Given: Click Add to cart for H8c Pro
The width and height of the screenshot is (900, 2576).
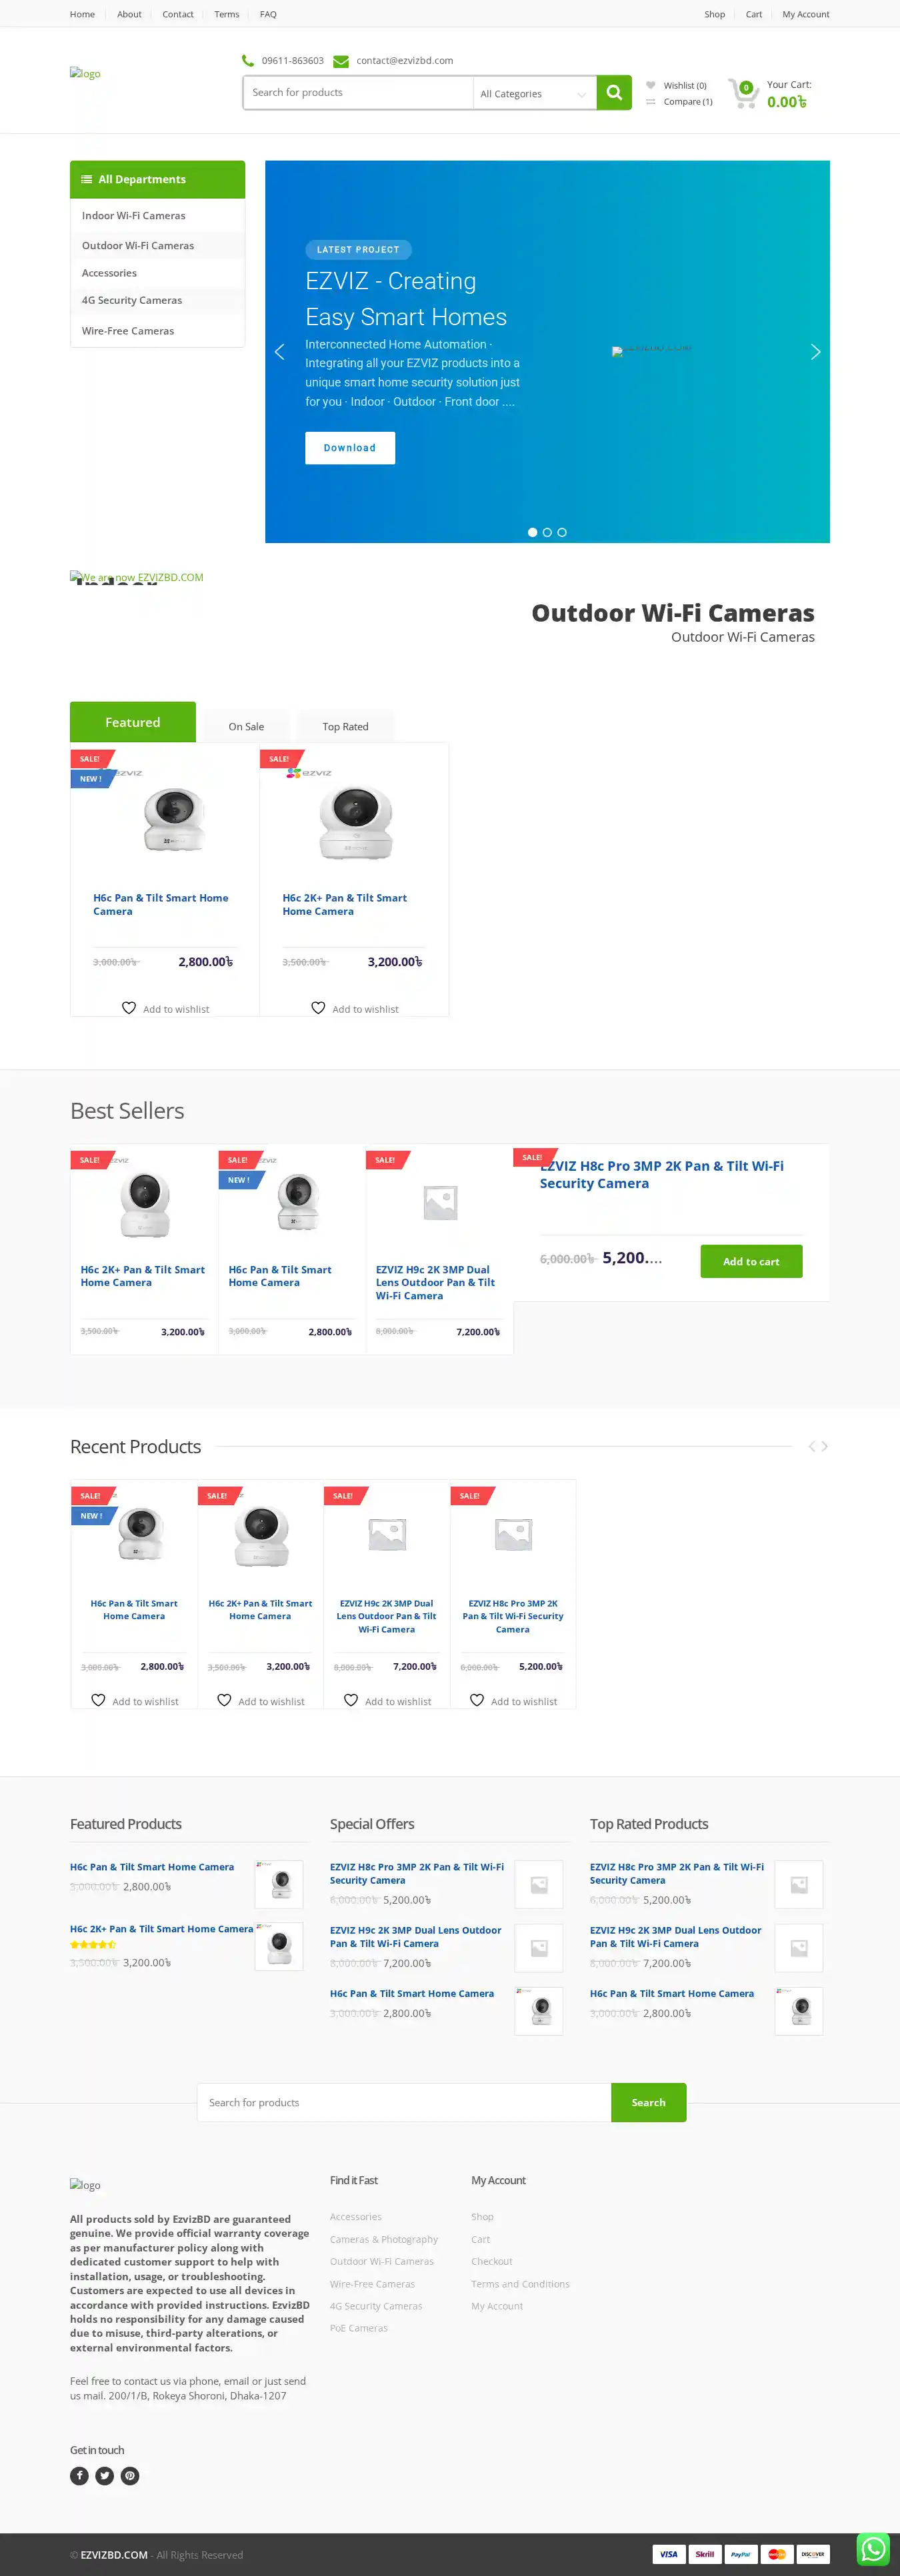Looking at the screenshot, I should (x=751, y=1261).
